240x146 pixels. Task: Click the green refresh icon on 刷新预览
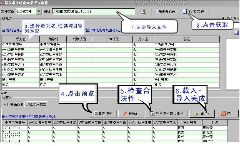click(x=96, y=114)
